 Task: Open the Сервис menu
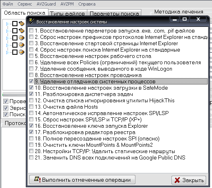click(25, 4)
